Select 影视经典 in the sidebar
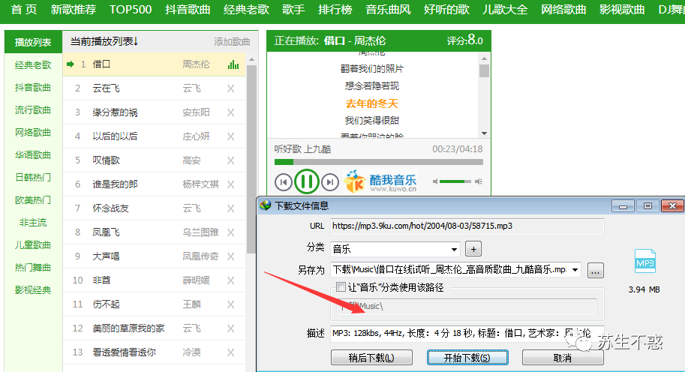Viewport: 685px width, 372px height. (x=33, y=290)
